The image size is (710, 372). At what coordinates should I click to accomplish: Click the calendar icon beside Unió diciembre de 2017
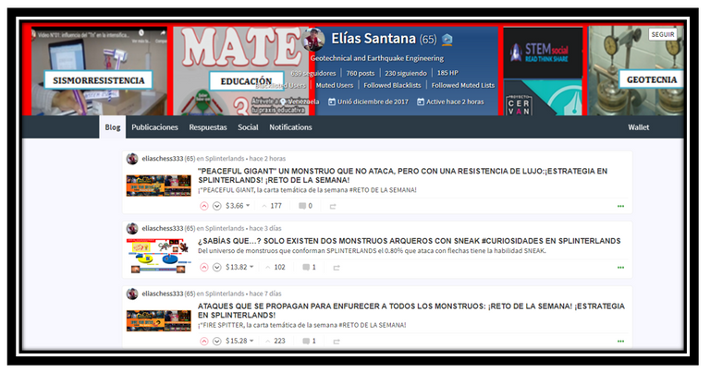coord(332,102)
